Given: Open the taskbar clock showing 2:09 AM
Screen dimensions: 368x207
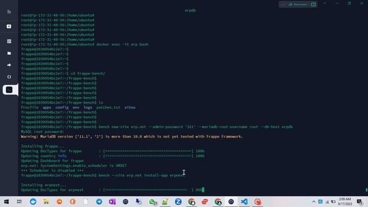Looking at the screenshot, I should [345, 202].
